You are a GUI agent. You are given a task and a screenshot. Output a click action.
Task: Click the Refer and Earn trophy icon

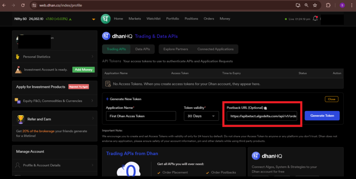pyautogui.click(x=21, y=119)
